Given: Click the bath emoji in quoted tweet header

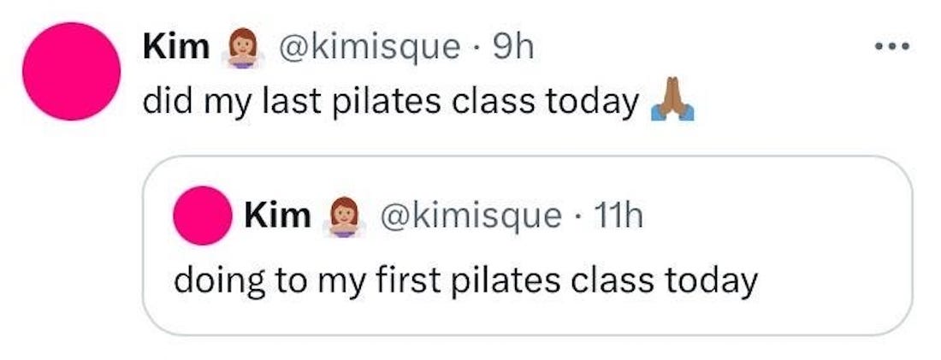Looking at the screenshot, I should click(x=343, y=216).
